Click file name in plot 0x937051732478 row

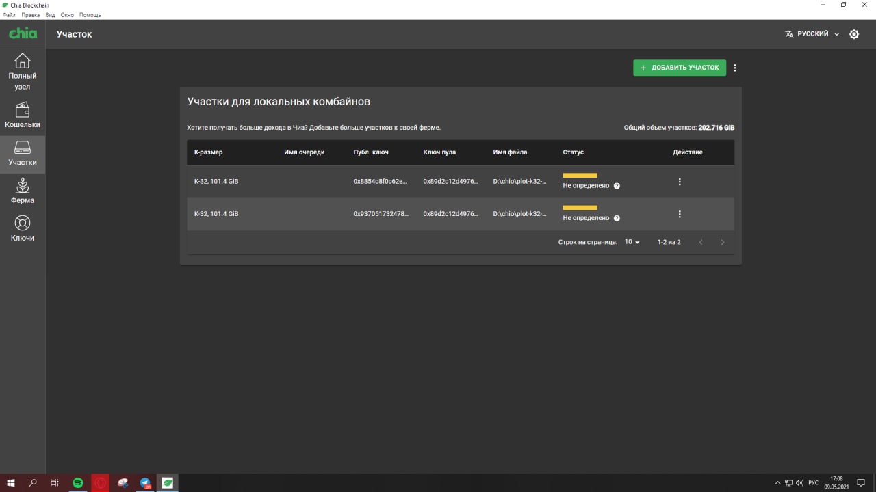coord(519,214)
